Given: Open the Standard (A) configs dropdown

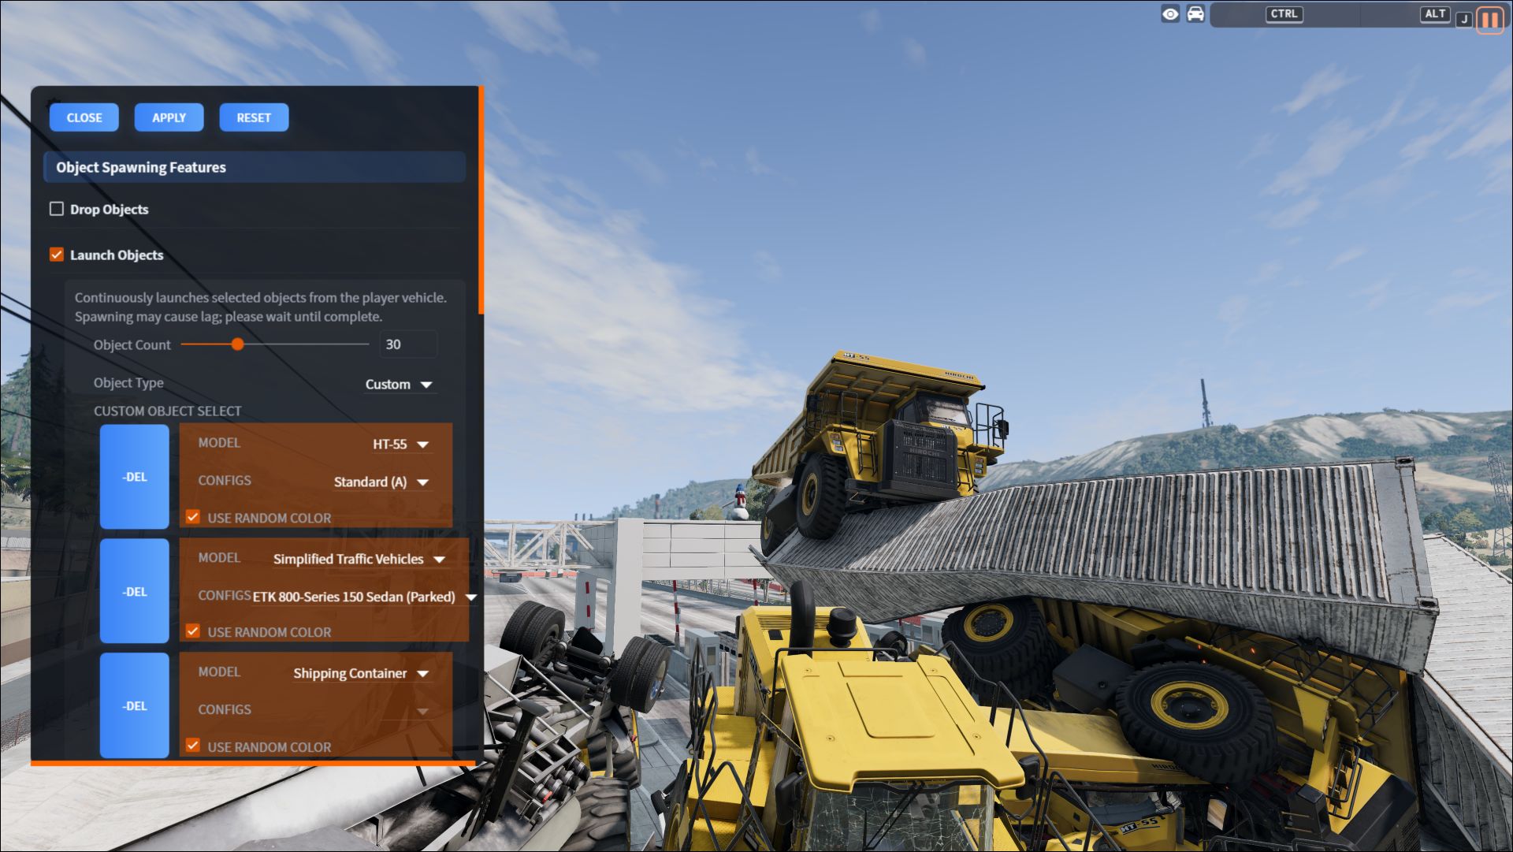Looking at the screenshot, I should [381, 482].
